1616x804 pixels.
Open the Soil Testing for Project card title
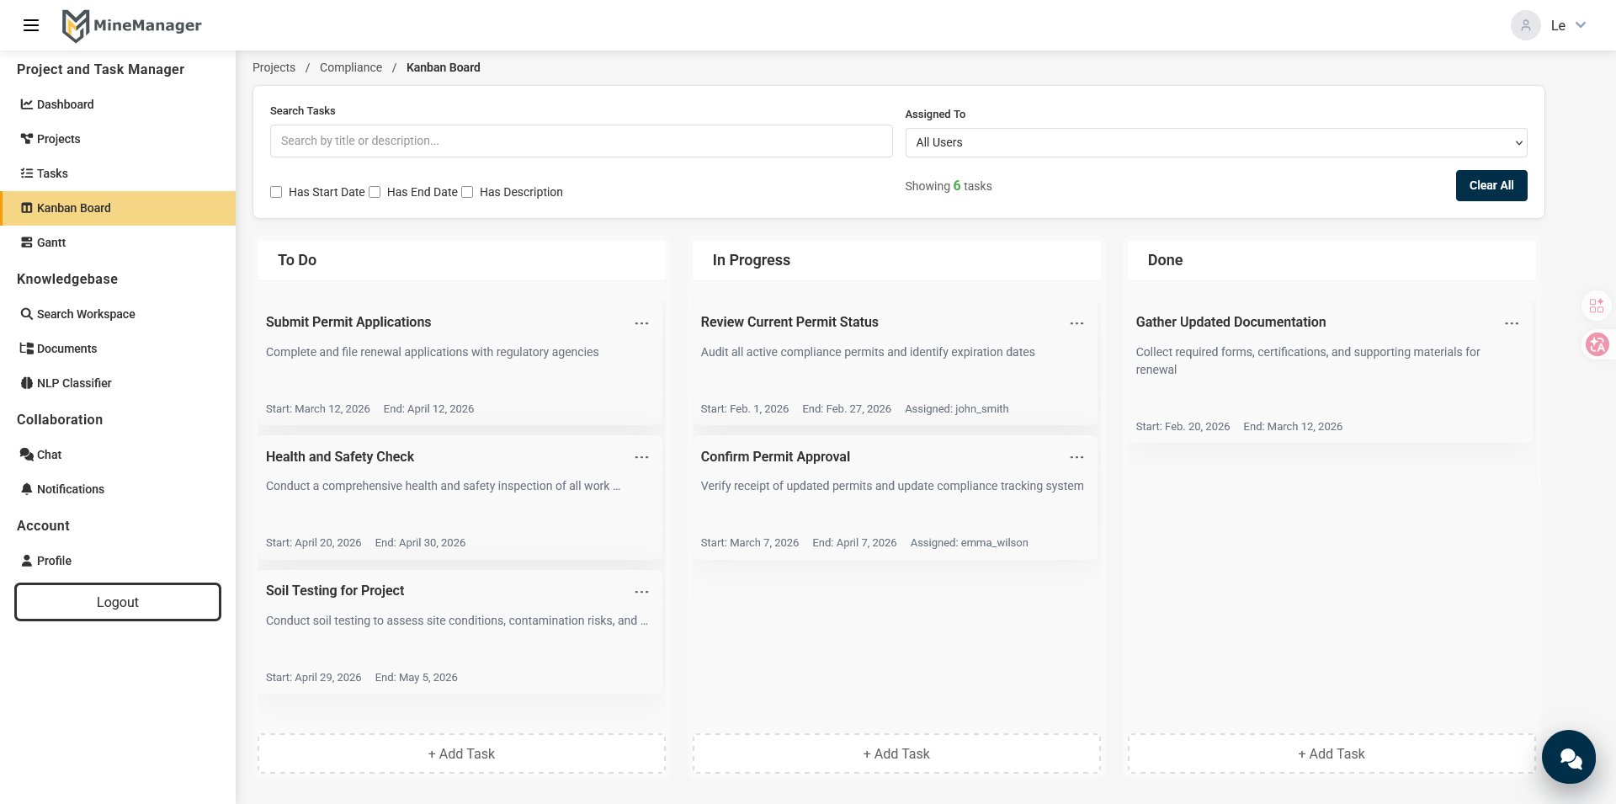click(335, 590)
